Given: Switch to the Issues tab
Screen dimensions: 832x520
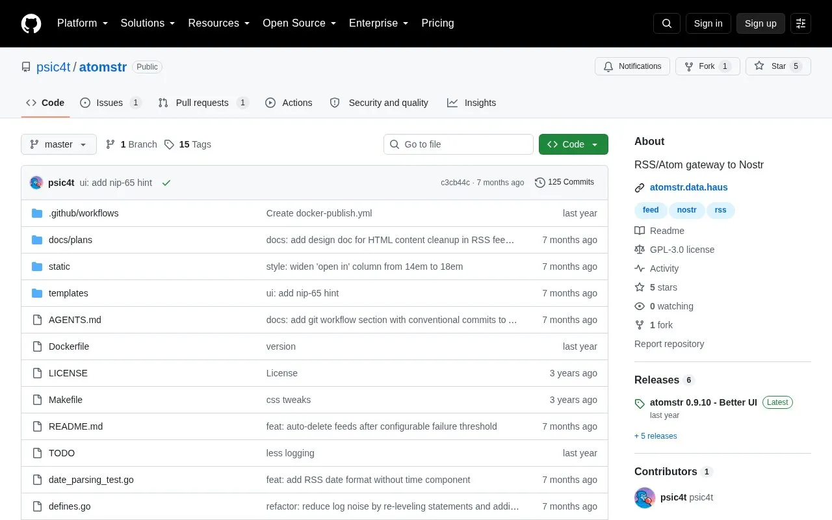Looking at the screenshot, I should tap(110, 103).
